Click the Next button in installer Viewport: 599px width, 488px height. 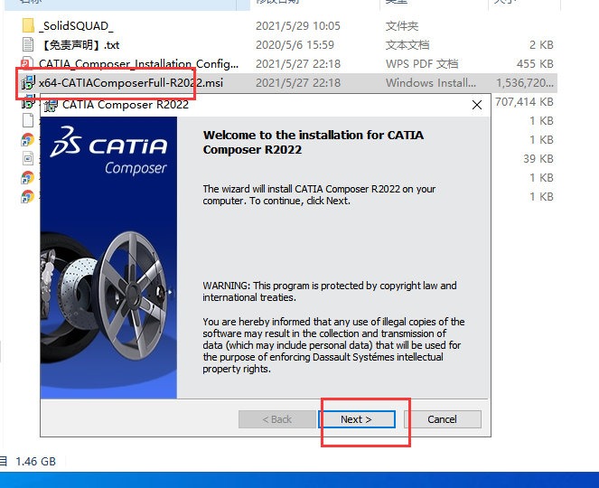click(x=357, y=419)
